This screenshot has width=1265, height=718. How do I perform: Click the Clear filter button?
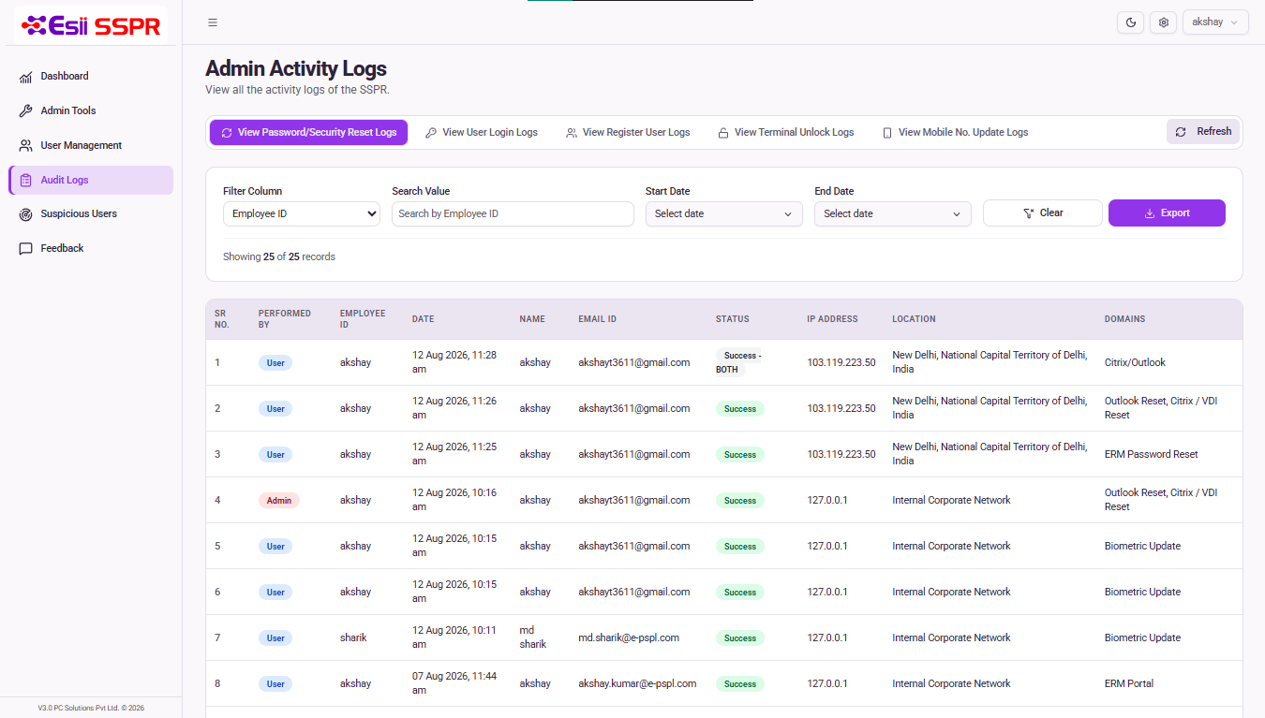(1043, 213)
